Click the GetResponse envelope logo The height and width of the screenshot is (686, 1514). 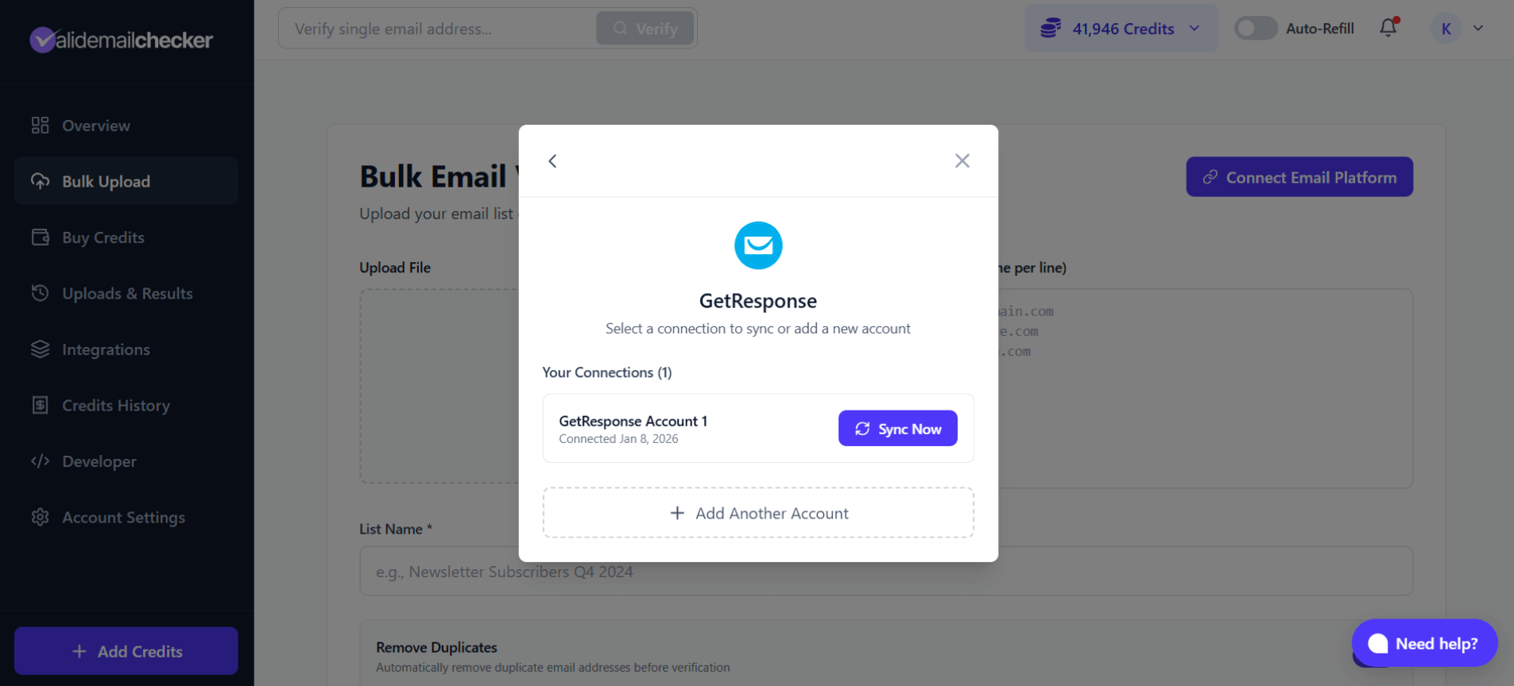click(x=757, y=245)
